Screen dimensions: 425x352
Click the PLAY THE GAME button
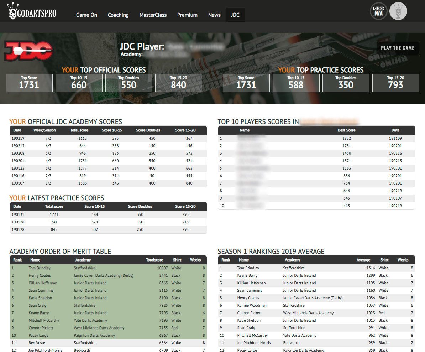tap(398, 48)
